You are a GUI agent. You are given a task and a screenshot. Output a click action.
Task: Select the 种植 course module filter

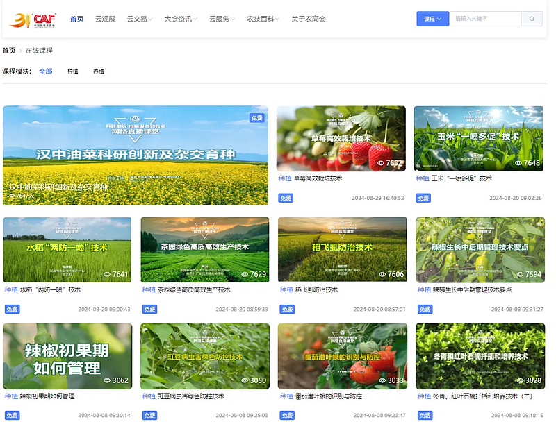(x=73, y=71)
